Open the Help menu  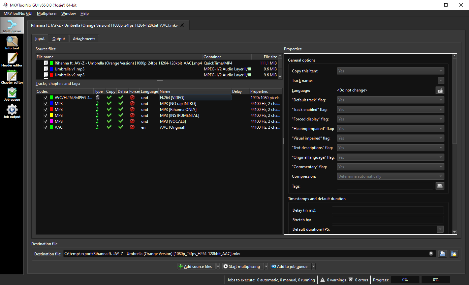click(x=84, y=13)
